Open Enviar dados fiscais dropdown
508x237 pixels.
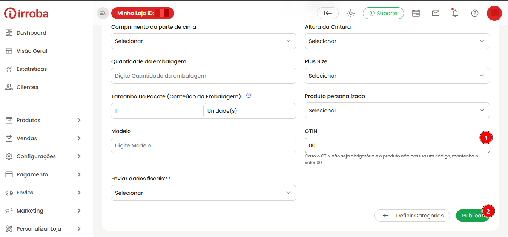tap(204, 193)
